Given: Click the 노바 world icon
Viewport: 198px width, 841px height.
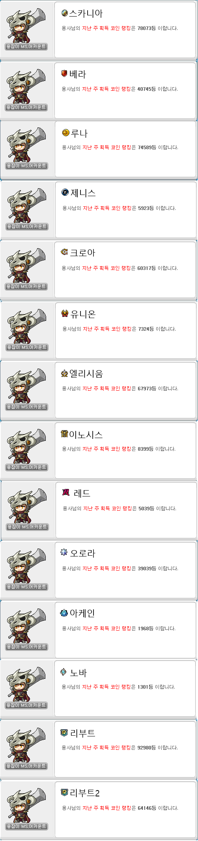Looking at the screenshot, I should coord(64,672).
